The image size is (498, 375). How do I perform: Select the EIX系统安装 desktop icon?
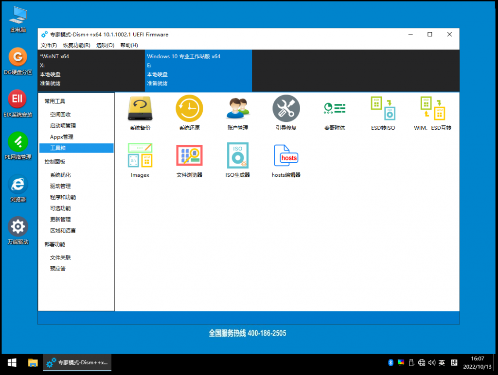click(x=18, y=104)
